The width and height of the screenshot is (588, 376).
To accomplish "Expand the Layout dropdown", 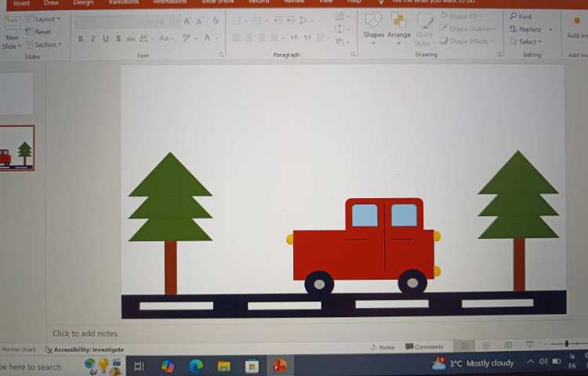I will click(46, 19).
